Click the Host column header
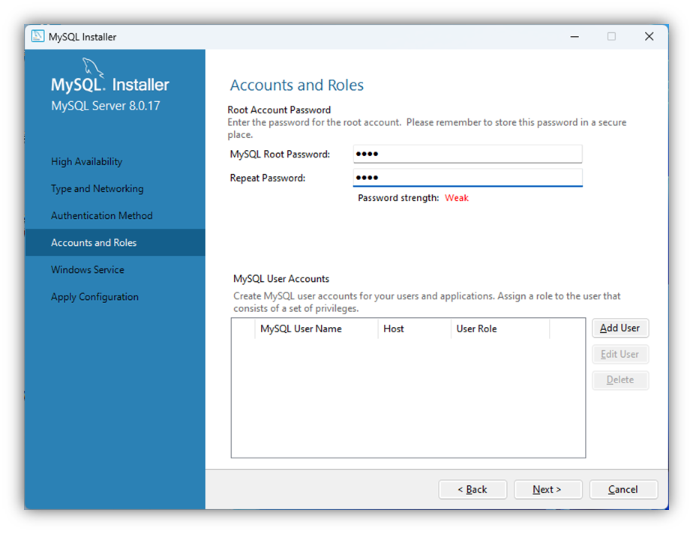This screenshot has height=534, width=693. [415, 329]
